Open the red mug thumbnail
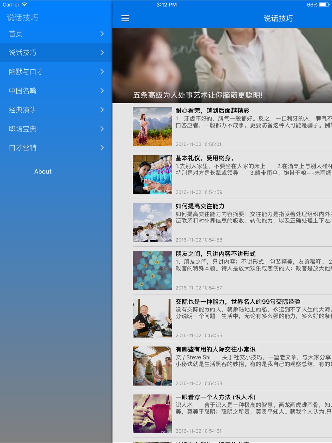 tap(152, 414)
